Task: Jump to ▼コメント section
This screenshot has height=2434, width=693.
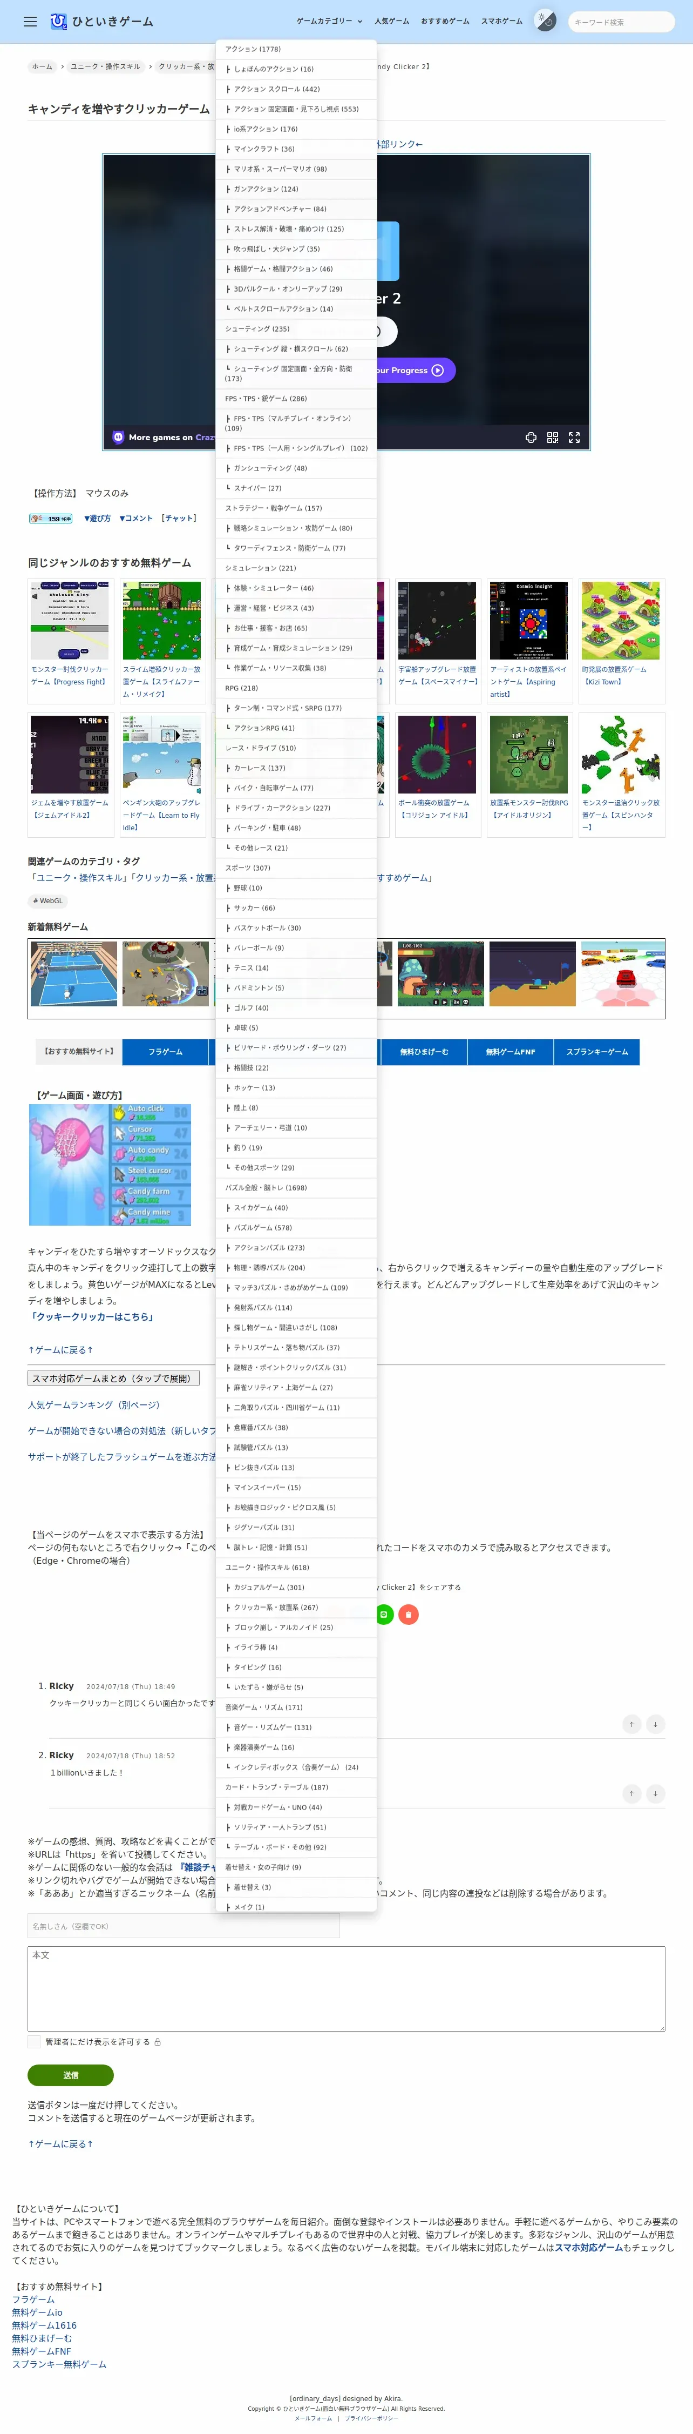Action: [x=135, y=519]
